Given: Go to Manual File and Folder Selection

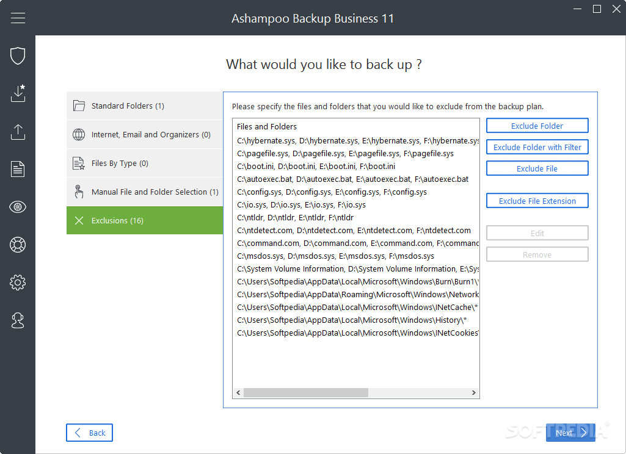Looking at the screenshot, I should pyautogui.click(x=145, y=192).
